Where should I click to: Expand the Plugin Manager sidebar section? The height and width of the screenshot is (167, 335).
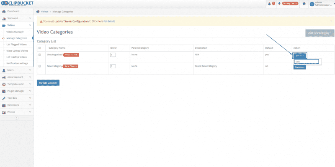[16, 91]
